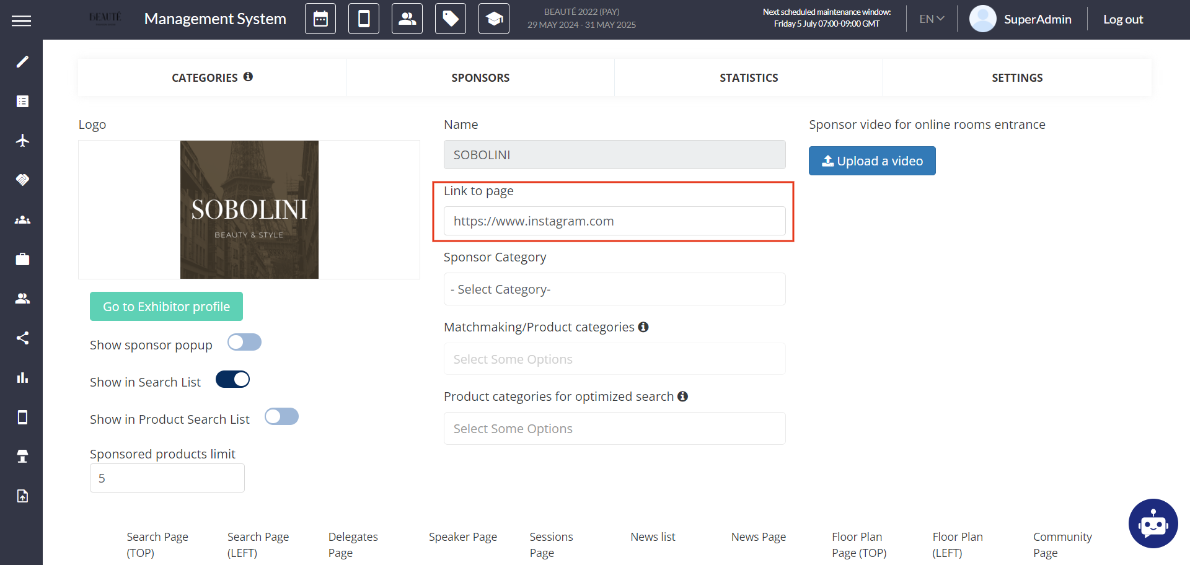1190x565 pixels.
Task: Click the calendar icon in top bar
Action: pyautogui.click(x=320, y=19)
